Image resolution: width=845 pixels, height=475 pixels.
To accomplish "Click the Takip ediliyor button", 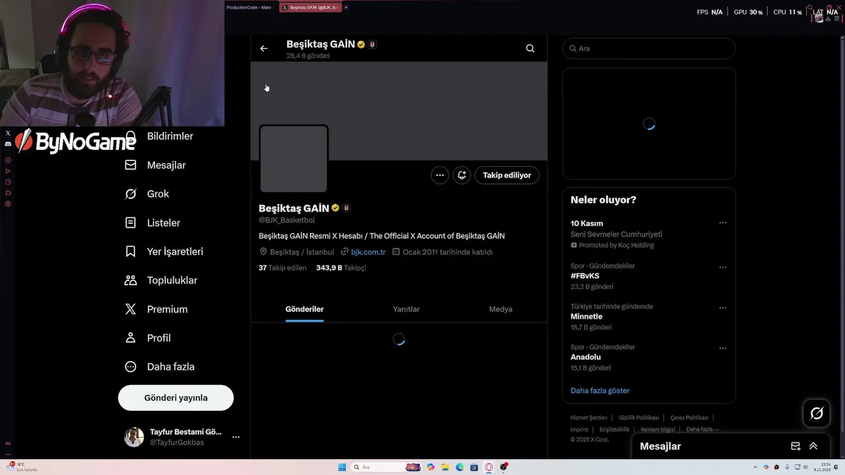I will pos(507,175).
